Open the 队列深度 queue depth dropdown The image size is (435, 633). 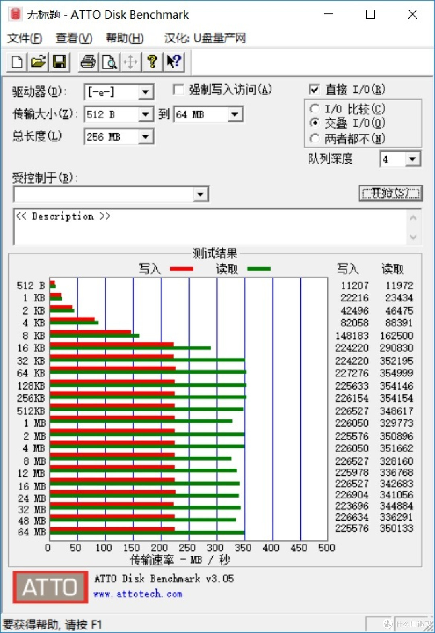[x=412, y=159]
